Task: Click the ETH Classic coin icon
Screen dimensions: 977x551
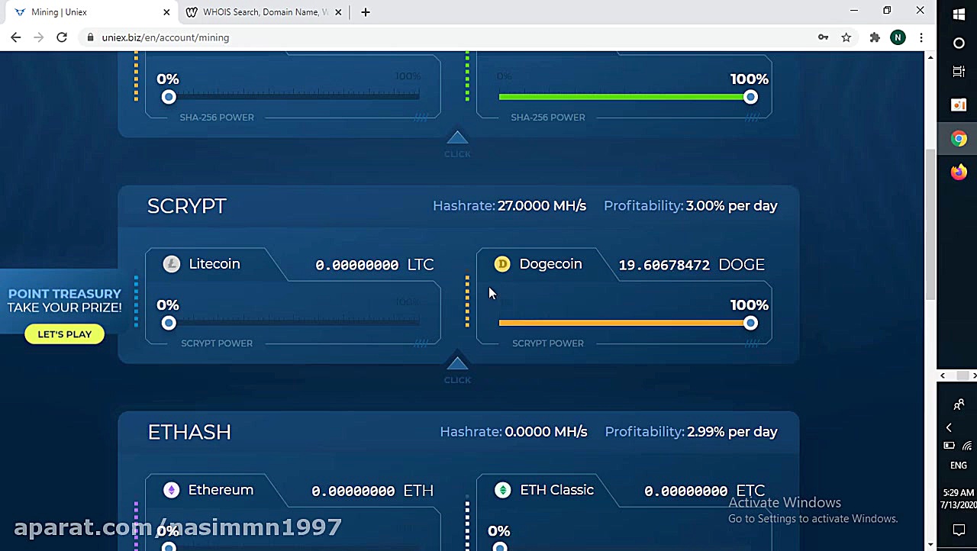Action: tap(502, 490)
